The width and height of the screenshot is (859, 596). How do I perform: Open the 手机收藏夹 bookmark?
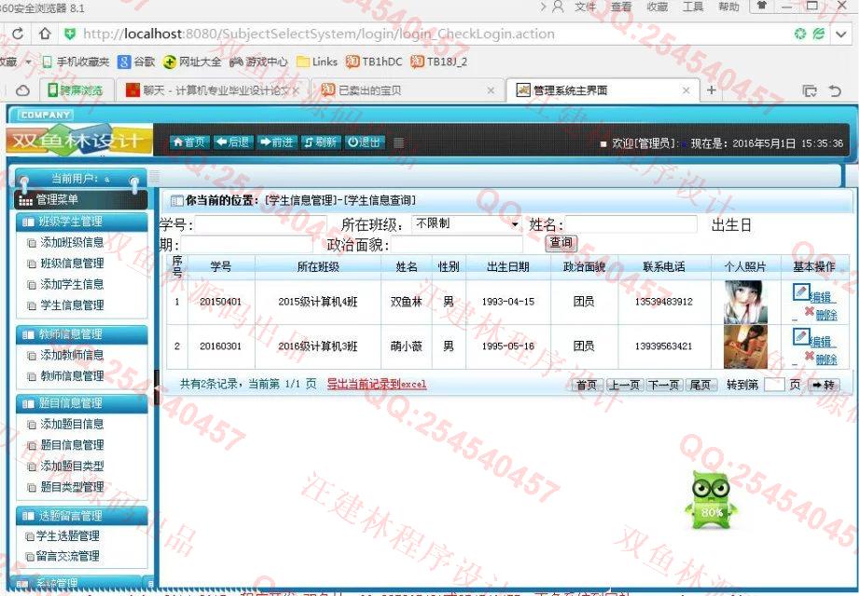(x=76, y=61)
